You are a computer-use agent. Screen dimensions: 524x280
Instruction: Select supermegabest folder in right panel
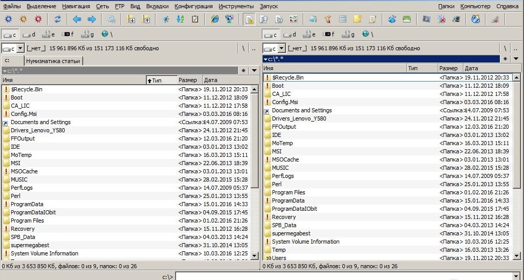(x=387, y=233)
